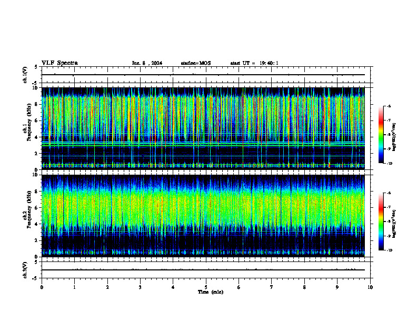This screenshot has height=322, width=417.
Task: Click the "-6" label on ch.2 color bar
Action: point(389,193)
